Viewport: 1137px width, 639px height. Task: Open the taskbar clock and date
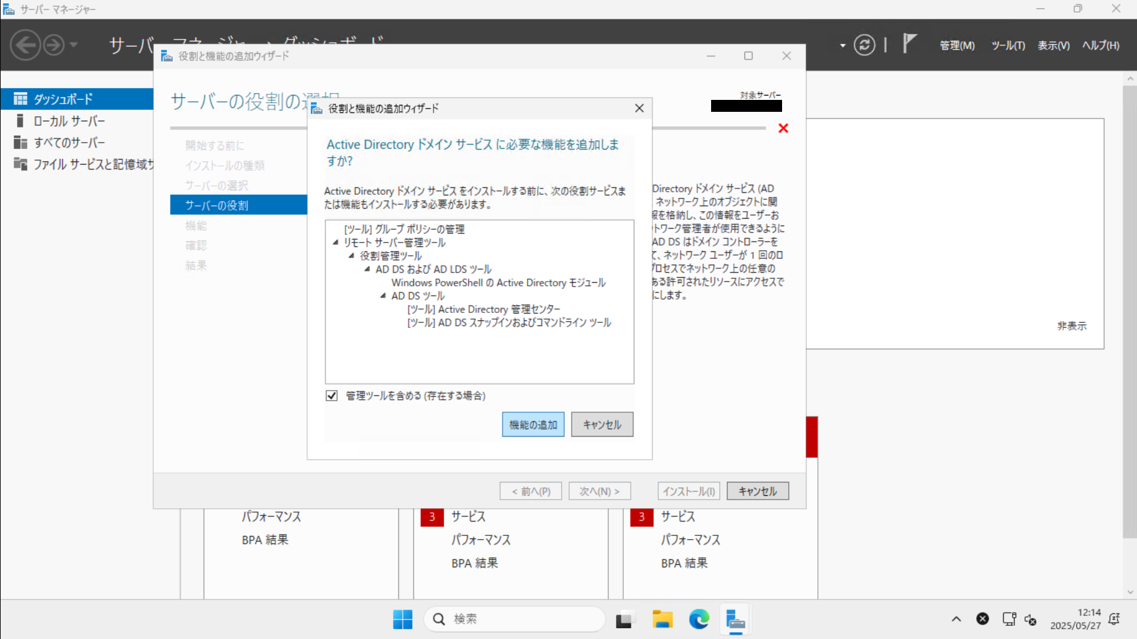click(x=1075, y=620)
